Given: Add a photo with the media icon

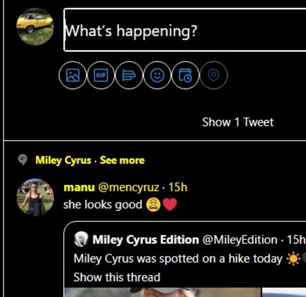Looking at the screenshot, I should [x=73, y=76].
